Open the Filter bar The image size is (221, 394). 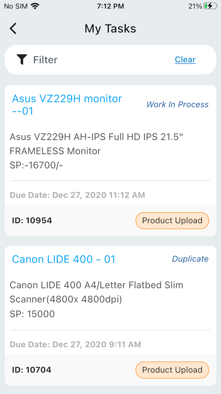pyautogui.click(x=95, y=60)
